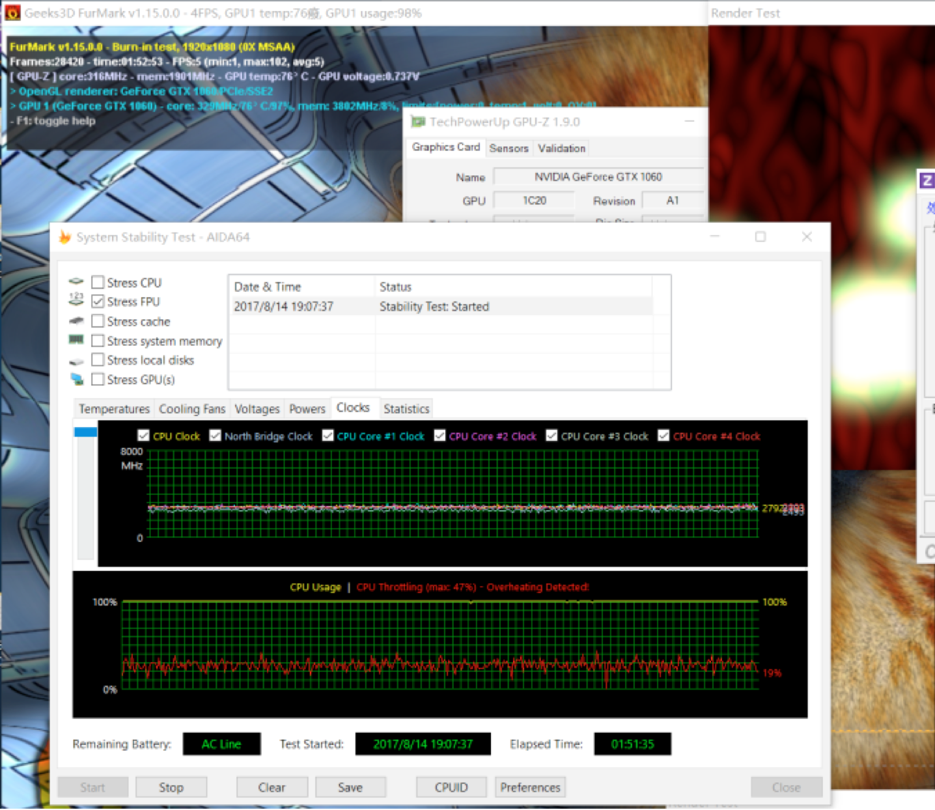The width and height of the screenshot is (935, 810).
Task: Switch to the Cooling Fans tab
Action: click(192, 409)
